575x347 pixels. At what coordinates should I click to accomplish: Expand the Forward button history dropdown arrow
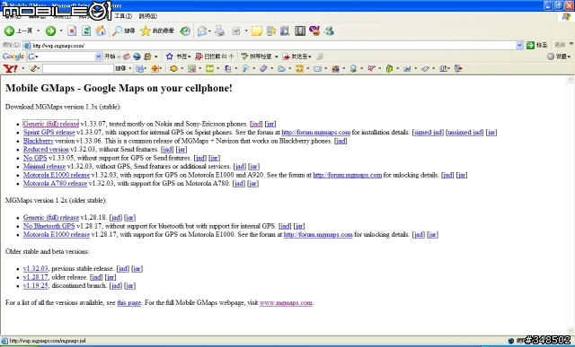[x=61, y=31]
